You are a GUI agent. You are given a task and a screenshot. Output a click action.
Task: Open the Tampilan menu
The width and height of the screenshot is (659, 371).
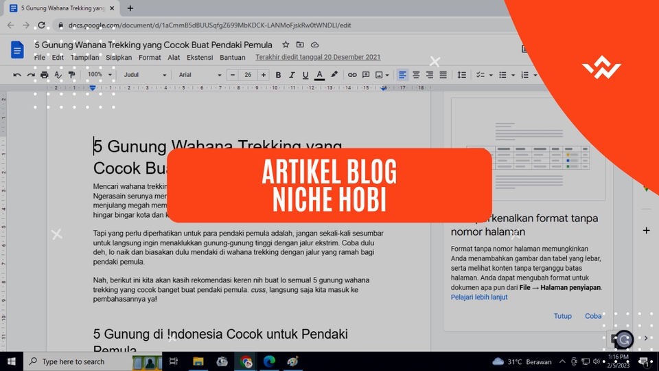[84, 58]
